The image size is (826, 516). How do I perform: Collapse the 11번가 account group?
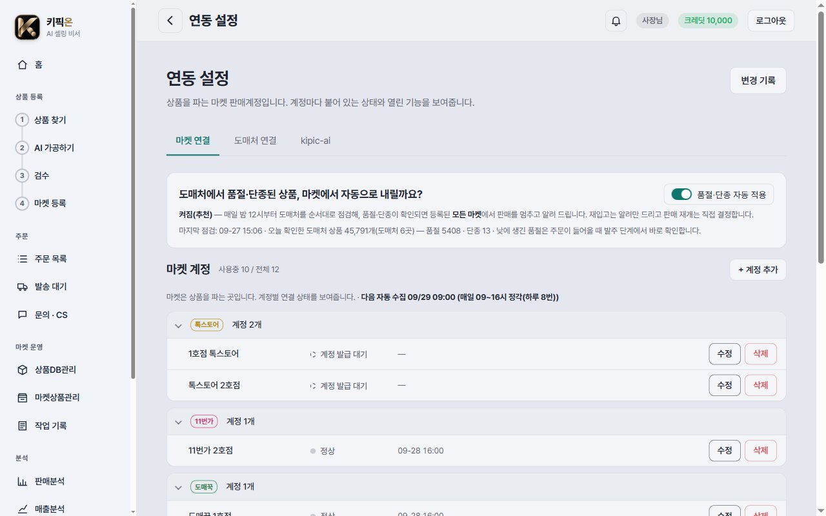point(178,422)
